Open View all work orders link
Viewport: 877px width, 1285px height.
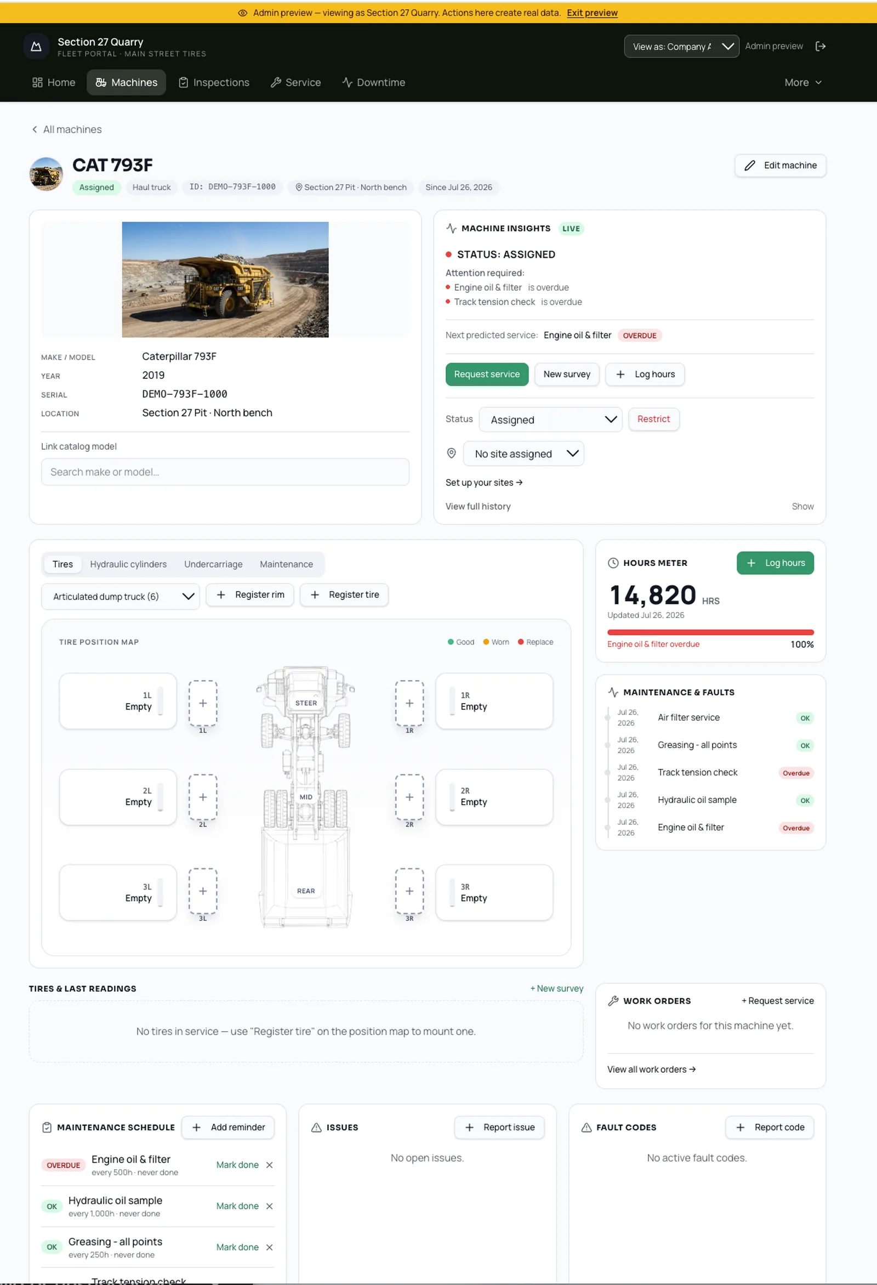pyautogui.click(x=652, y=1069)
